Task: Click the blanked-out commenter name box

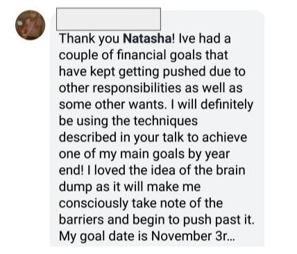Action: tap(108, 19)
